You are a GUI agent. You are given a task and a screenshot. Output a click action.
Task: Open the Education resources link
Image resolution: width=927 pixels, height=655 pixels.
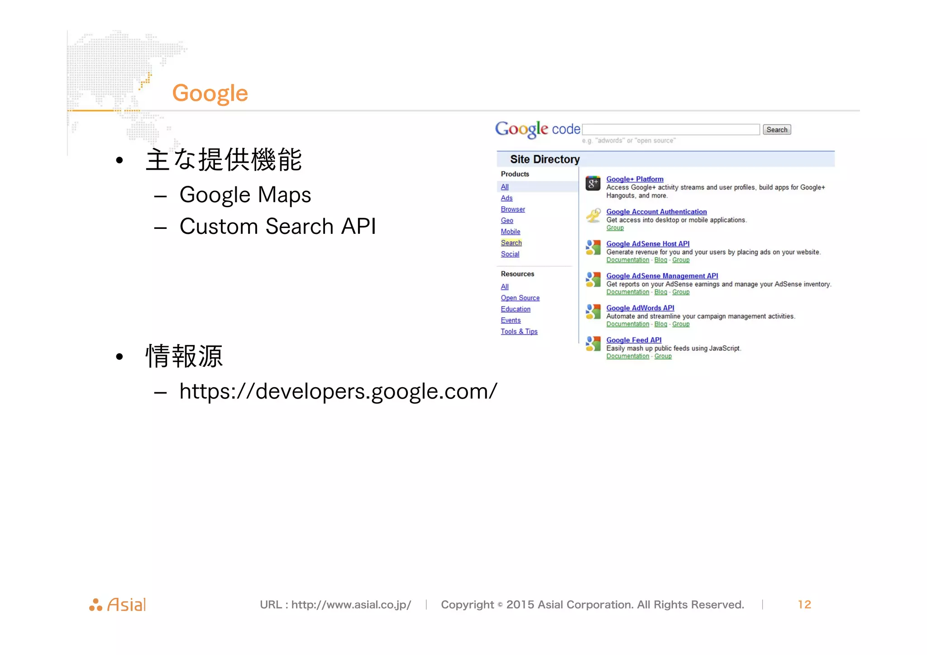click(516, 309)
